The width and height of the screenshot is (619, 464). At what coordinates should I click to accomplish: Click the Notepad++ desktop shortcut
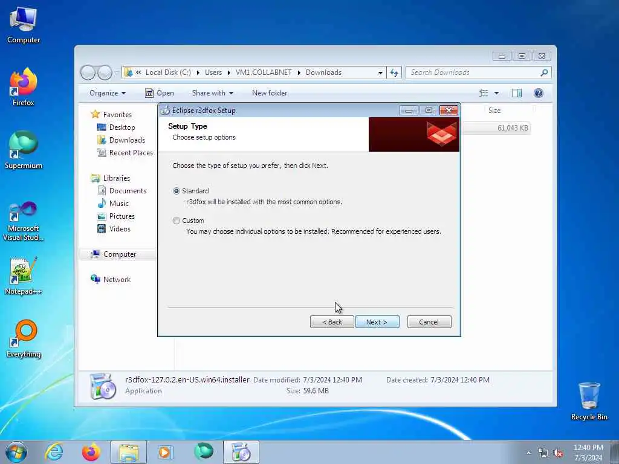24,275
